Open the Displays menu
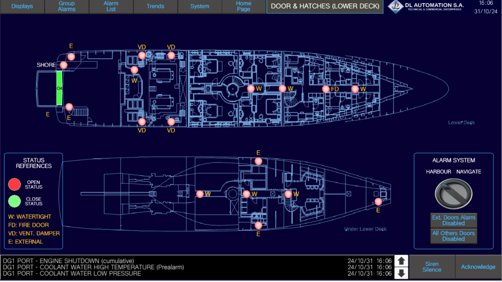 point(22,6)
